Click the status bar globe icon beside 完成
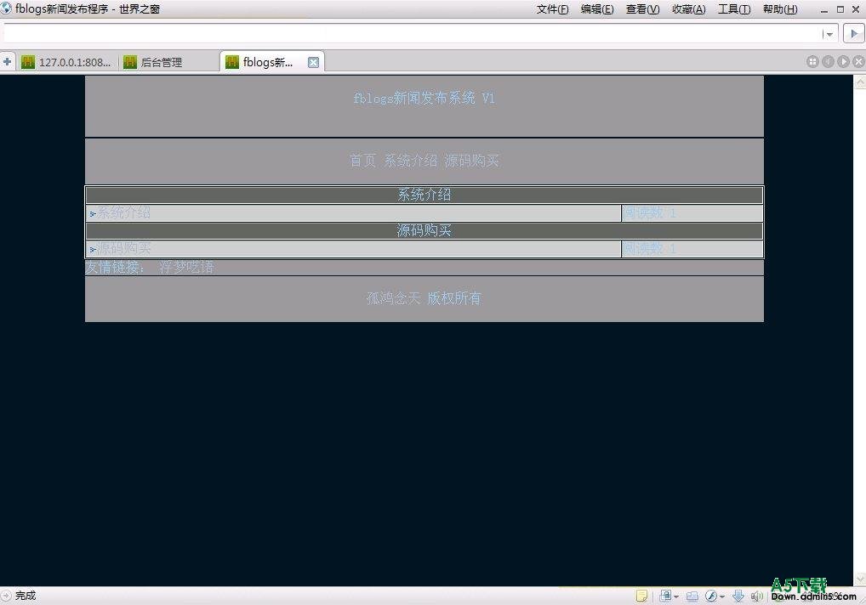The image size is (866, 605). point(6,596)
